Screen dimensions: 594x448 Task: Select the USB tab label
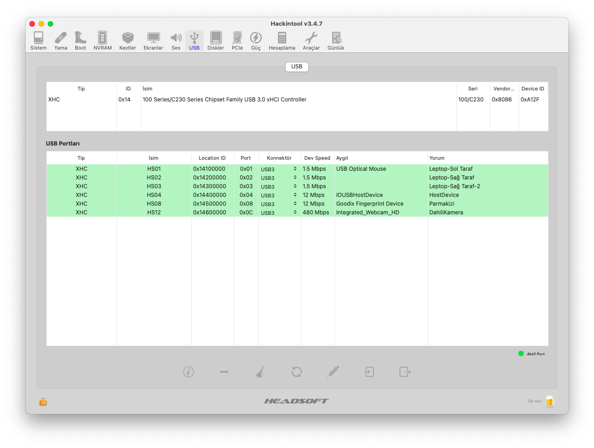pos(297,67)
